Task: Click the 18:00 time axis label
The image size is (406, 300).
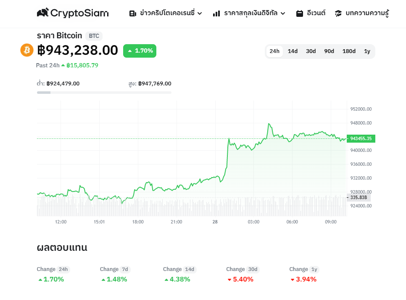Action: click(x=138, y=222)
